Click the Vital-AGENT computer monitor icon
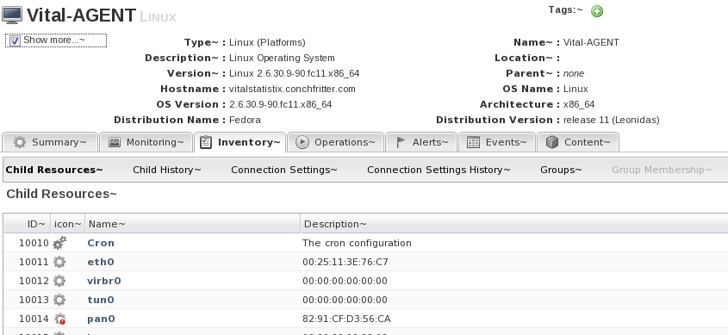This screenshot has width=728, height=335. coord(11,15)
